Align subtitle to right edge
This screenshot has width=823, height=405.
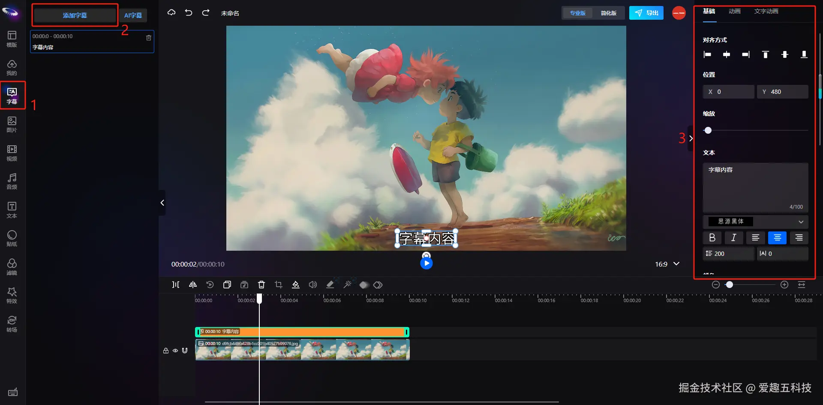(x=746, y=54)
